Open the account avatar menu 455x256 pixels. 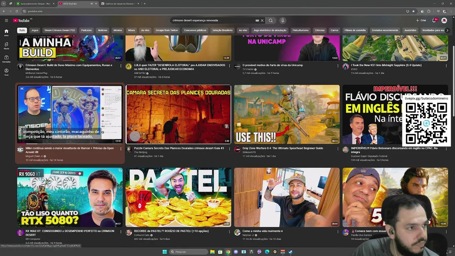tap(444, 21)
